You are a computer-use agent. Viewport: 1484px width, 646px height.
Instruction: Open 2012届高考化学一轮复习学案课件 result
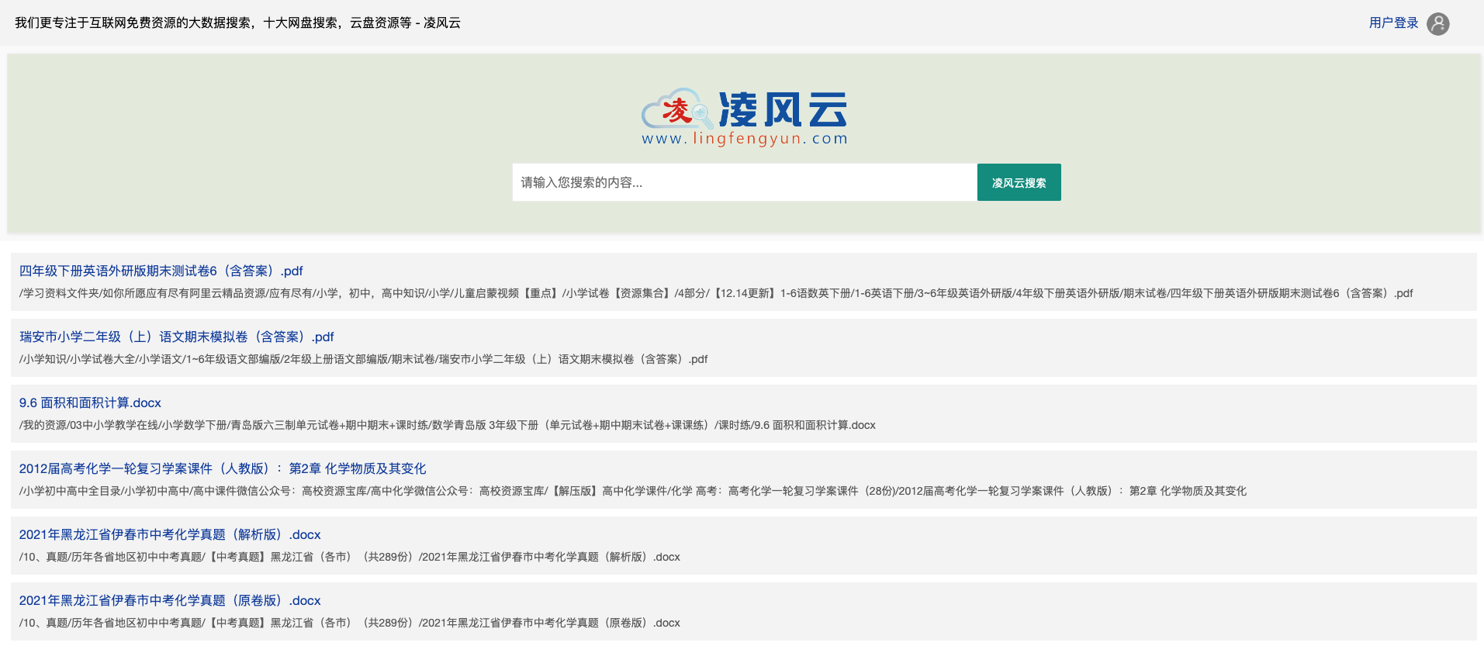click(223, 468)
